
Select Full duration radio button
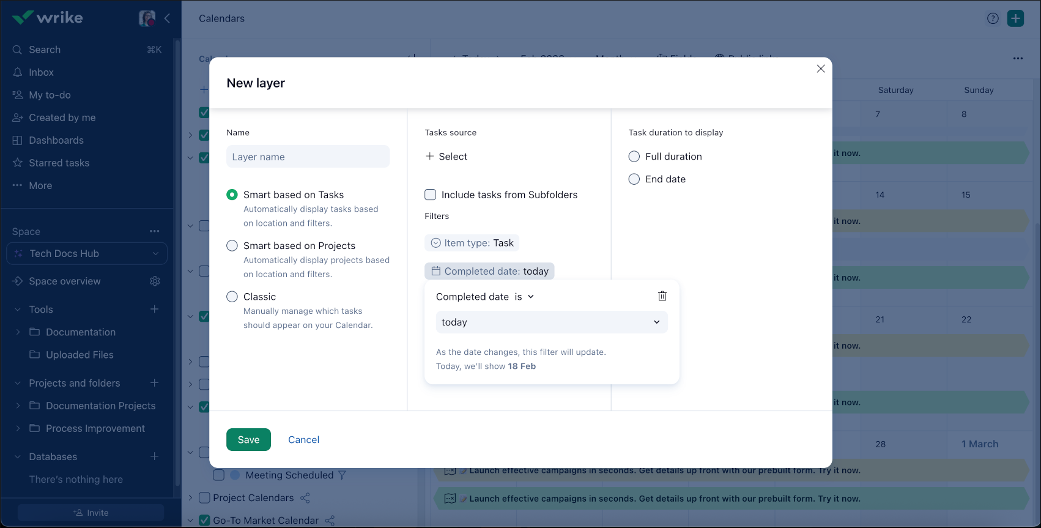(x=634, y=157)
